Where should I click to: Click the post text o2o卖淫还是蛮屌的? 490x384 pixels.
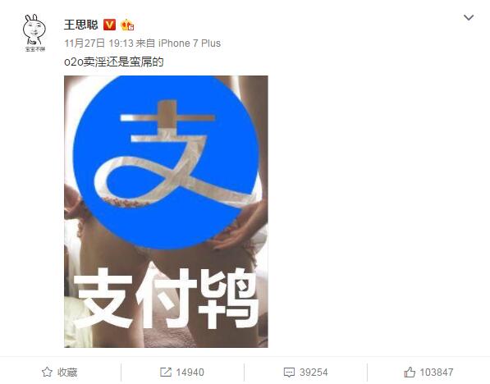(114, 62)
